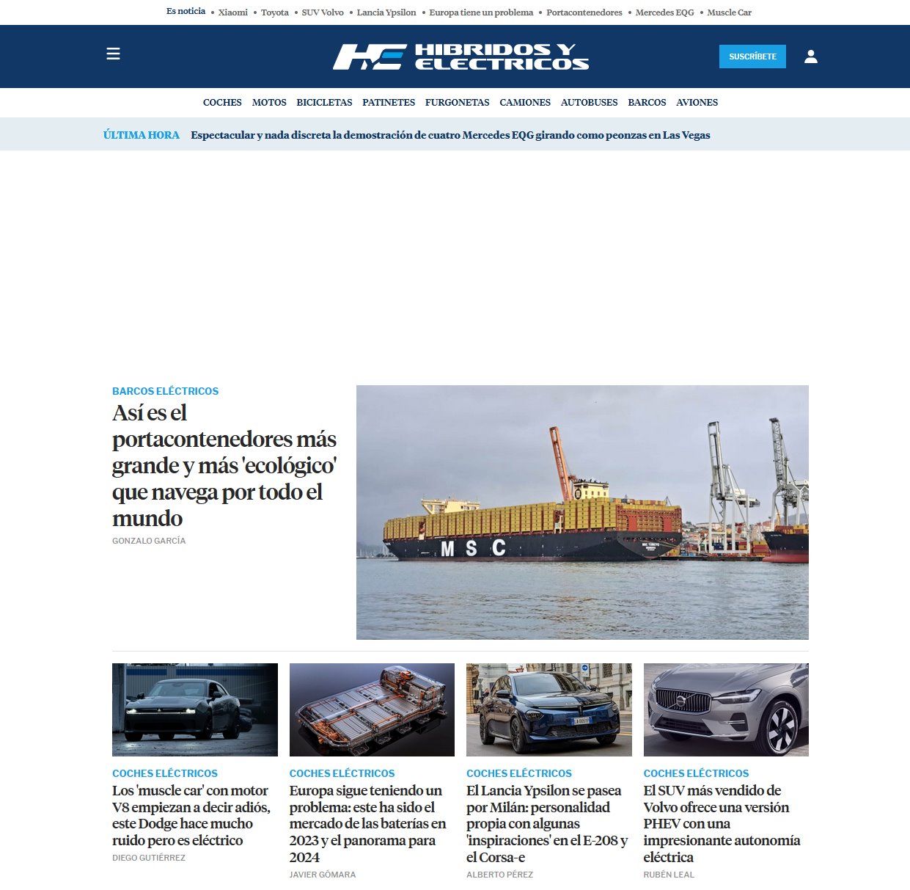Select 'Europa tiene un problema' topic
Screen dimensions: 910x890
pyautogui.click(x=481, y=12)
